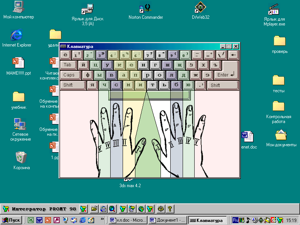The width and height of the screenshot is (300, 225).
Task: Click the spacebar on virtual keyboard
Action: 149,96
